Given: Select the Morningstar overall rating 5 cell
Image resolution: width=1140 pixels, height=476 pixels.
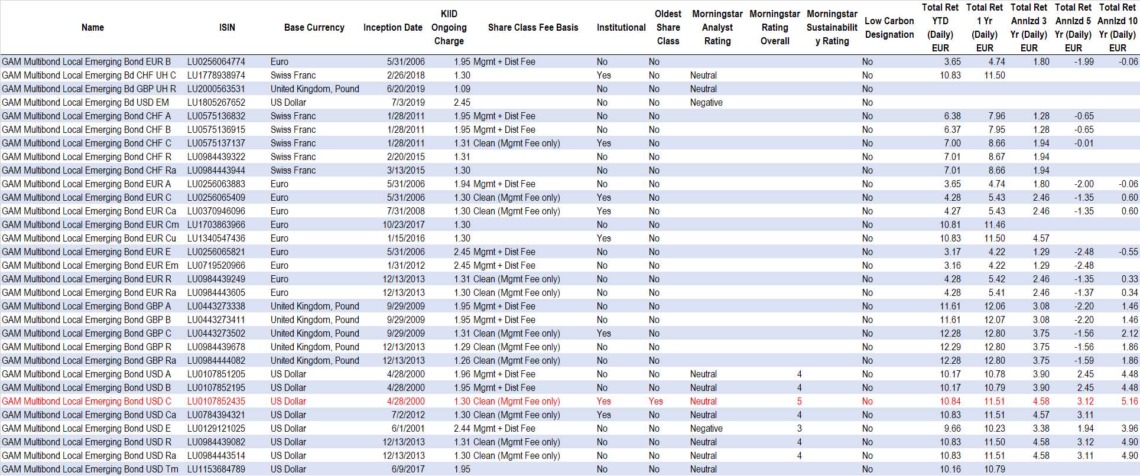Looking at the screenshot, I should coord(799,402).
